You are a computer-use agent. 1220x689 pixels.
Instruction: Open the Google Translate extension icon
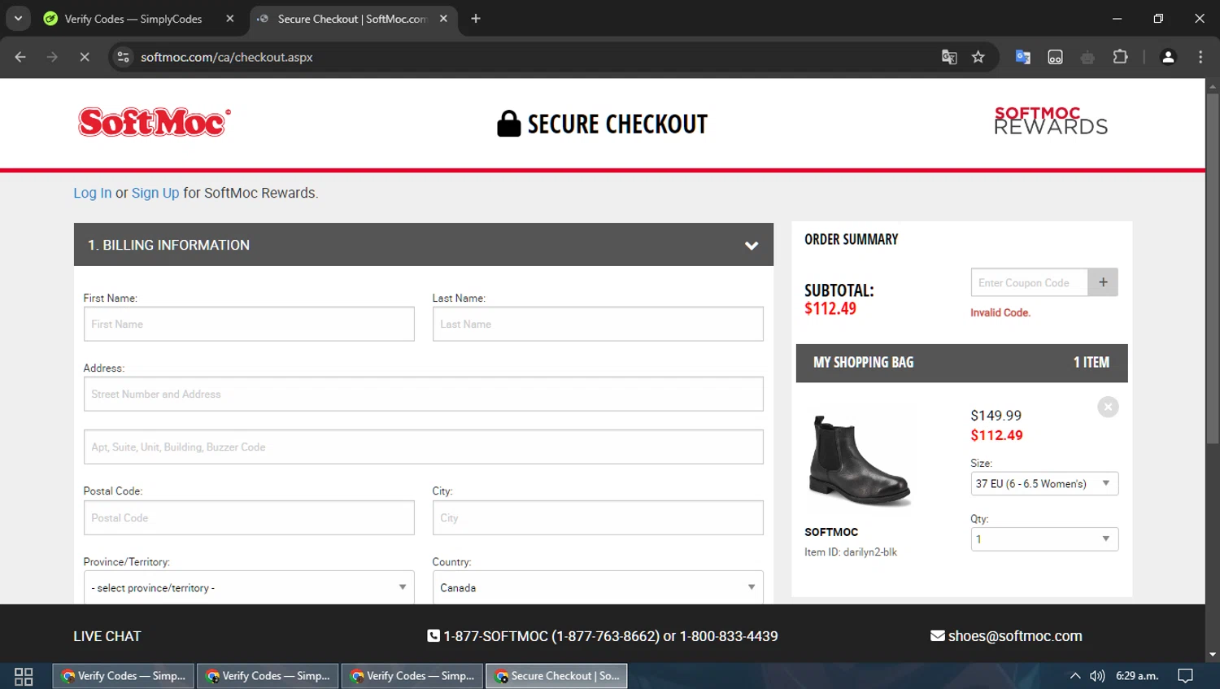(1023, 57)
